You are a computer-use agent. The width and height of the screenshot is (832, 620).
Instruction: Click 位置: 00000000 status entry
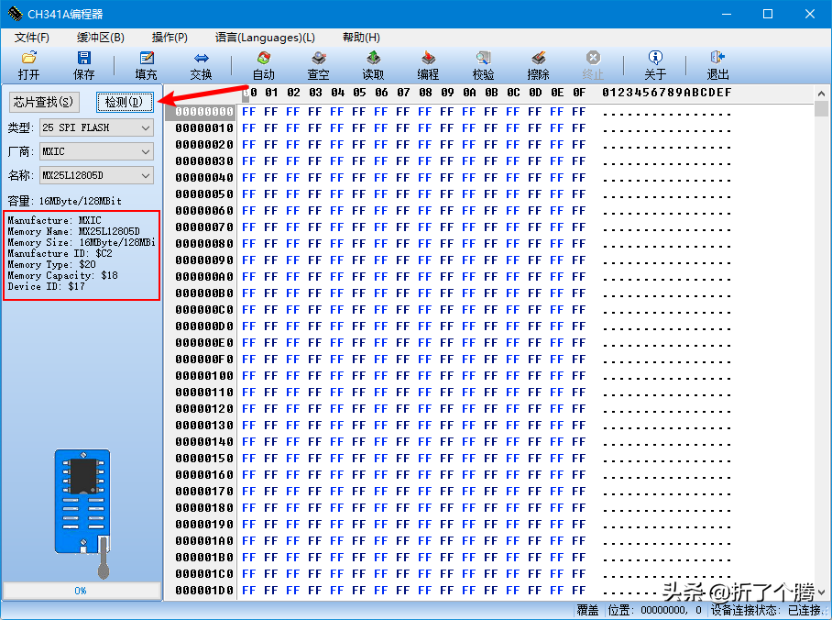tap(654, 610)
